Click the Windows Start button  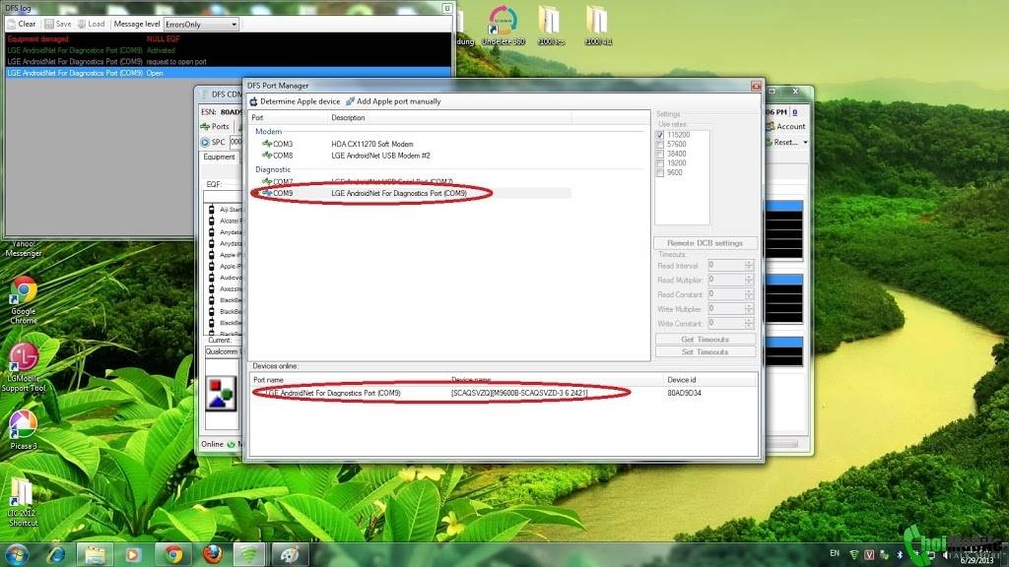point(17,554)
